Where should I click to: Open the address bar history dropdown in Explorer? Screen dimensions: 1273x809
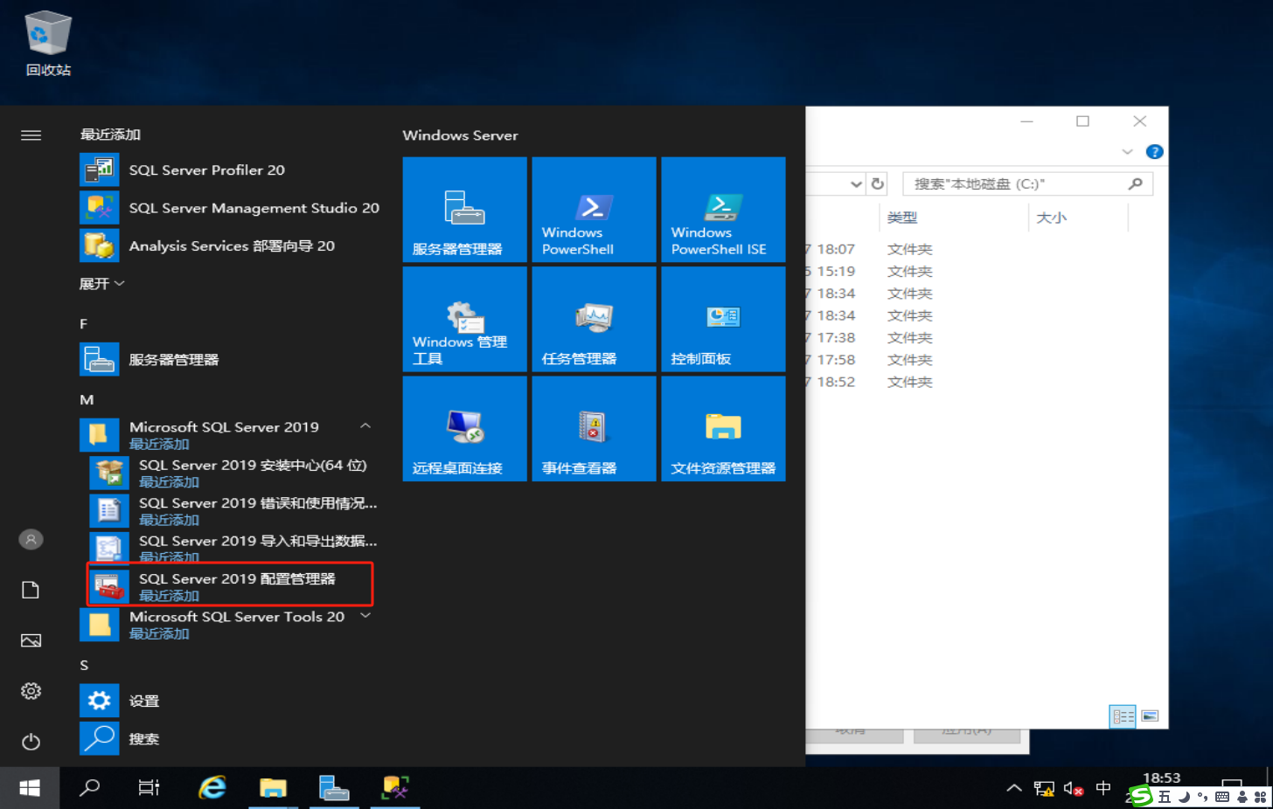pyautogui.click(x=856, y=184)
